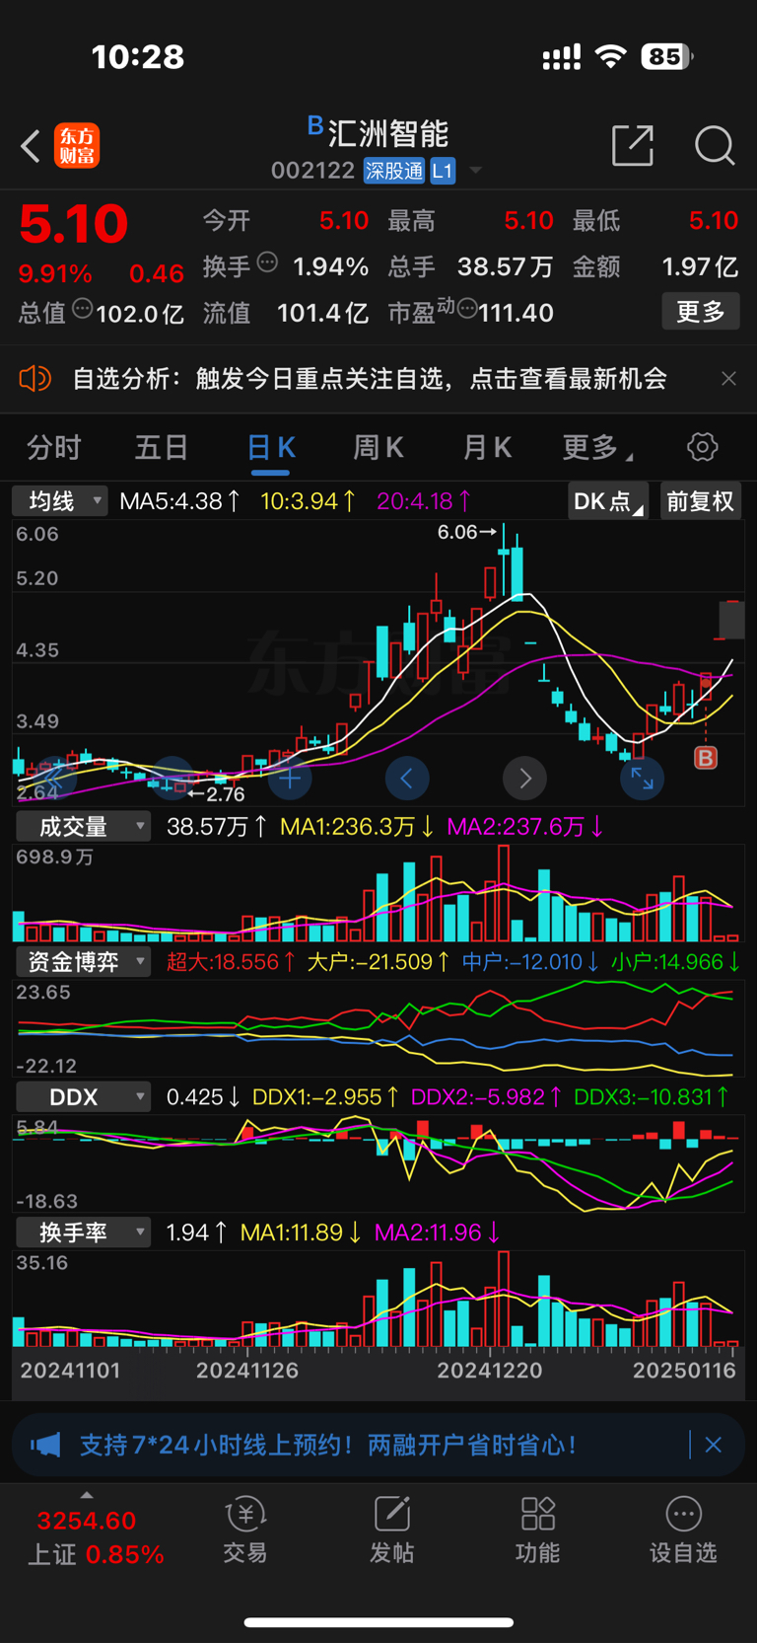The width and height of the screenshot is (758, 1643).
Task: Open the search magnifier icon
Action: 715,145
